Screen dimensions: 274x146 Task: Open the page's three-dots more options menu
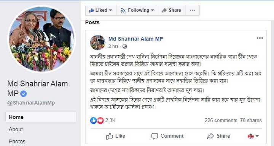click(192, 10)
